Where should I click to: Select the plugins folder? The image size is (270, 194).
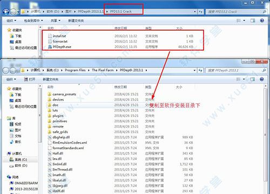pyautogui.click(x=56, y=116)
